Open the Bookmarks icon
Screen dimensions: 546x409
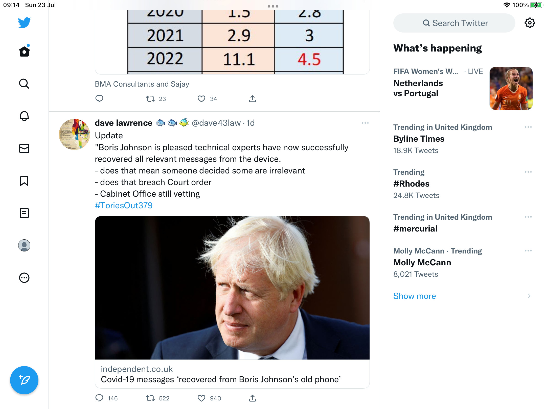24,181
